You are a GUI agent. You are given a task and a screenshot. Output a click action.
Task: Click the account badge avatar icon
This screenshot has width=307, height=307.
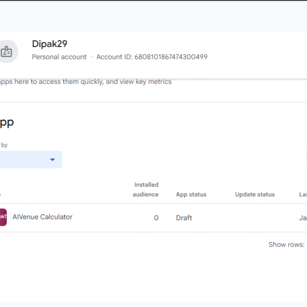7,51
